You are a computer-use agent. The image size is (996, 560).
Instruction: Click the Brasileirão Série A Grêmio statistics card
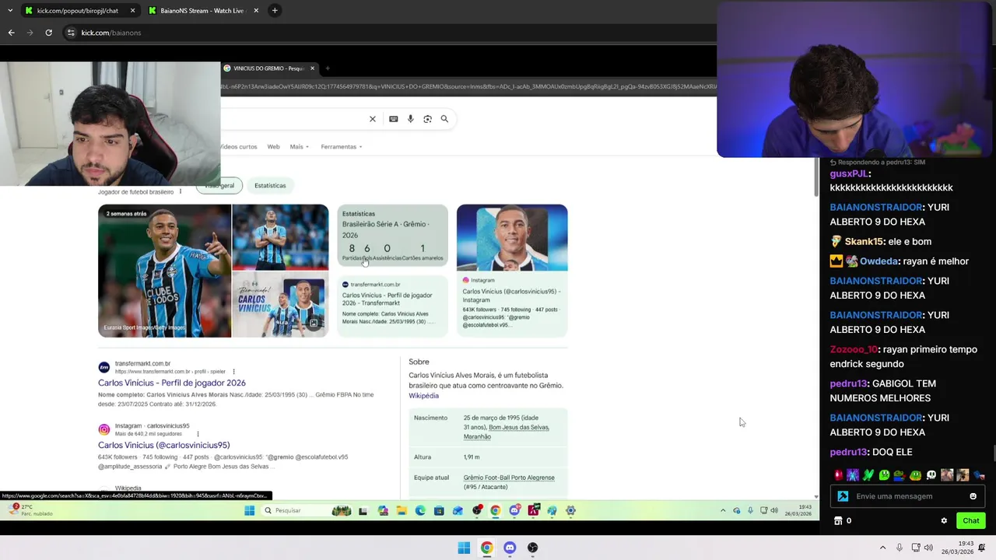(x=392, y=236)
